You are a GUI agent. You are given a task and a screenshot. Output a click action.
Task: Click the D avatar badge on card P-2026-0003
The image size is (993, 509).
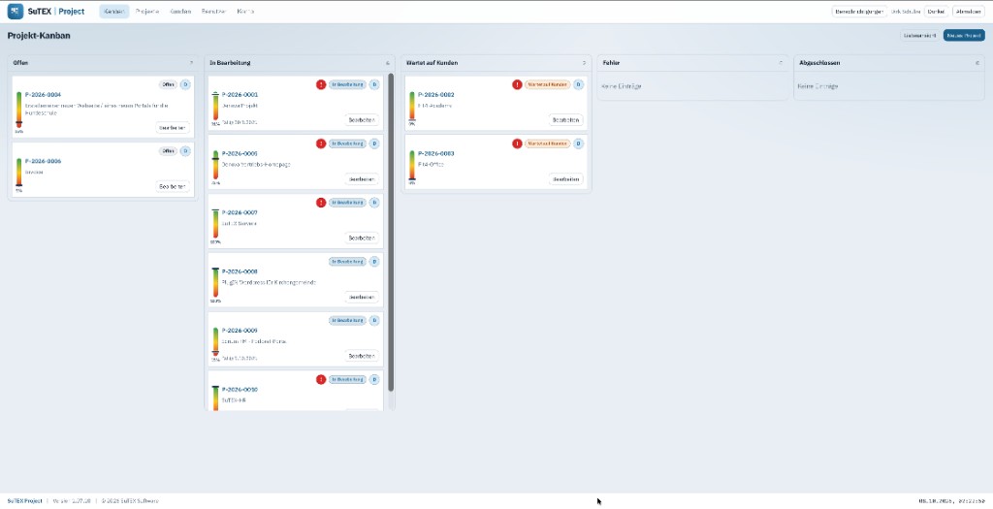(578, 143)
